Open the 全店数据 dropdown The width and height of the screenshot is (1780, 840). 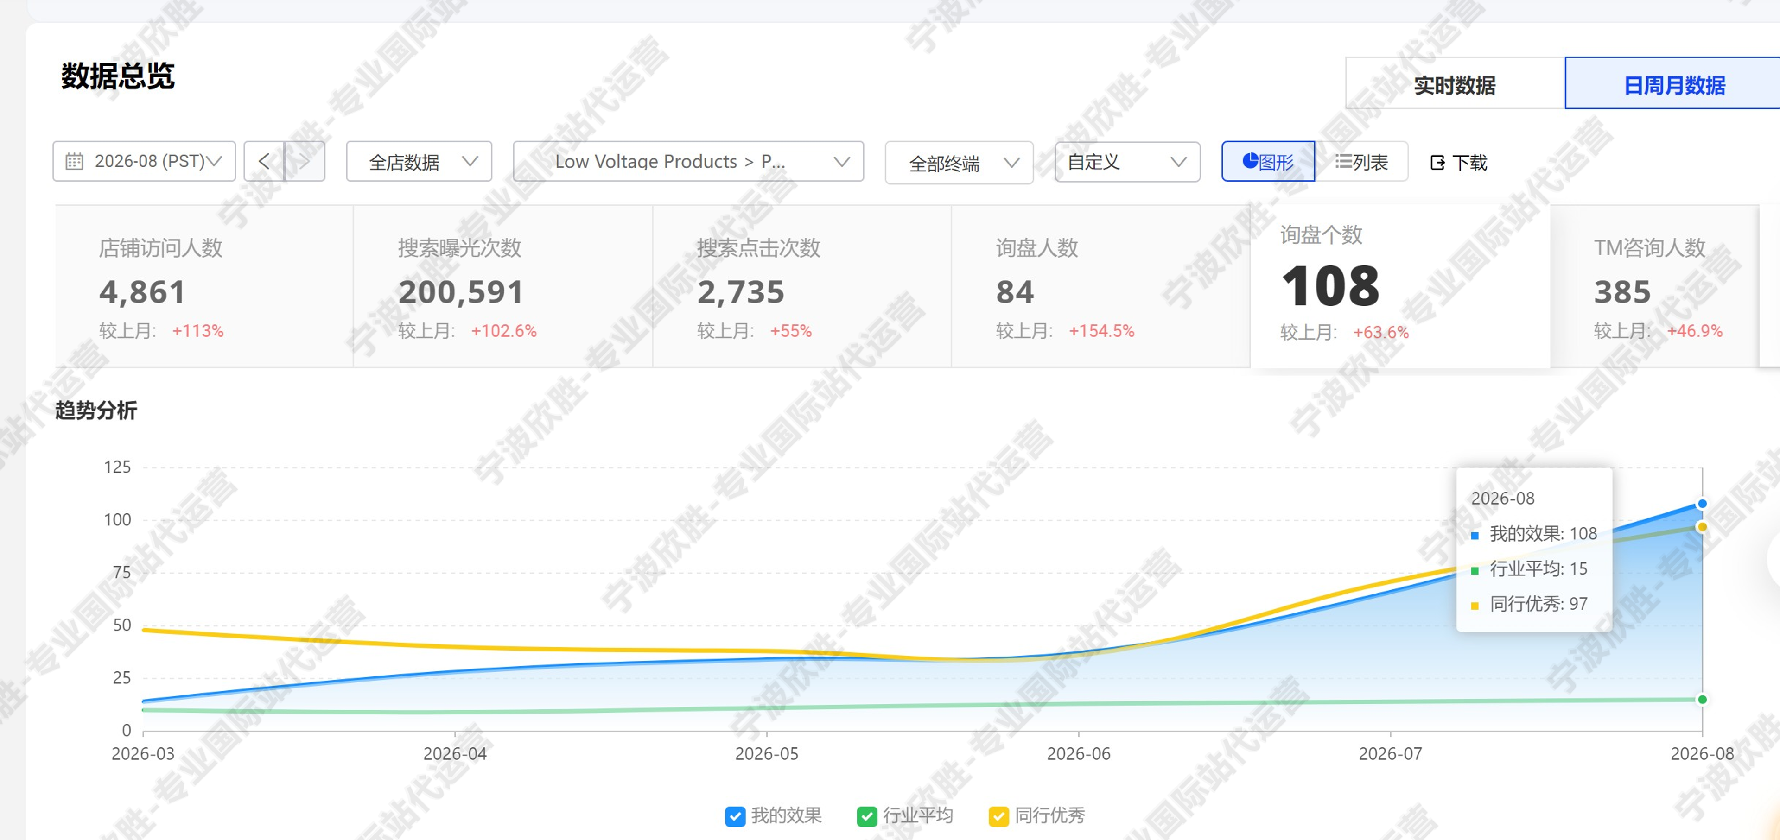419,162
